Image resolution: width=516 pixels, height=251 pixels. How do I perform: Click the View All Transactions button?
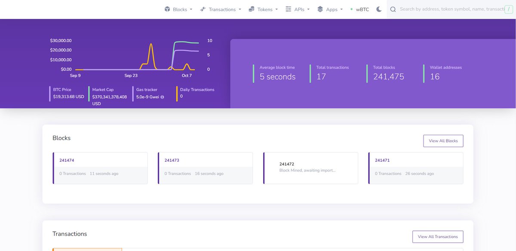click(x=438, y=236)
